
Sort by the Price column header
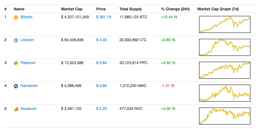pyautogui.click(x=101, y=9)
